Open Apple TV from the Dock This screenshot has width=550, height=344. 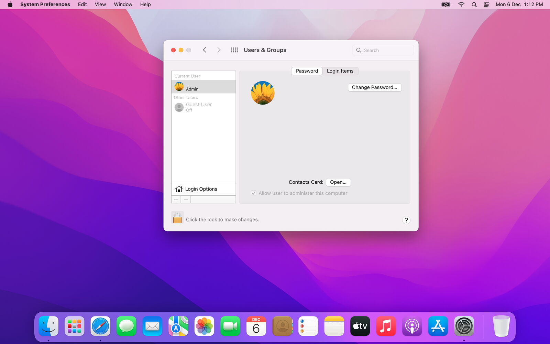[x=360, y=326]
